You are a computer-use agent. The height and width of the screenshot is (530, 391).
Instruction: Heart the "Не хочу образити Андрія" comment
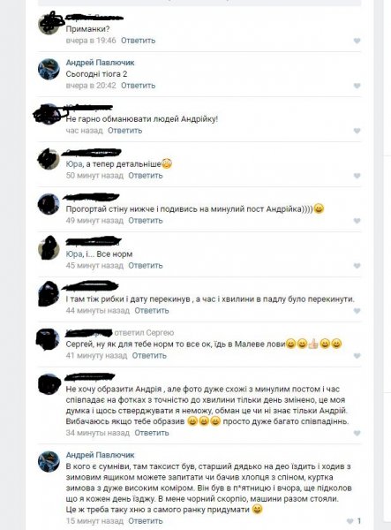(357, 433)
